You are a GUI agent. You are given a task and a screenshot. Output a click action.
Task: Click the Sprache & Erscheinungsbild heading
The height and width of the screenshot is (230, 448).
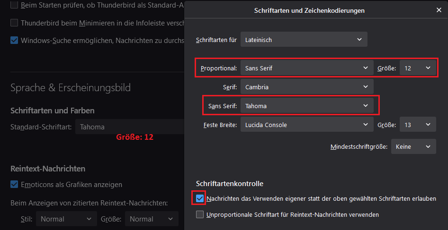[71, 87]
